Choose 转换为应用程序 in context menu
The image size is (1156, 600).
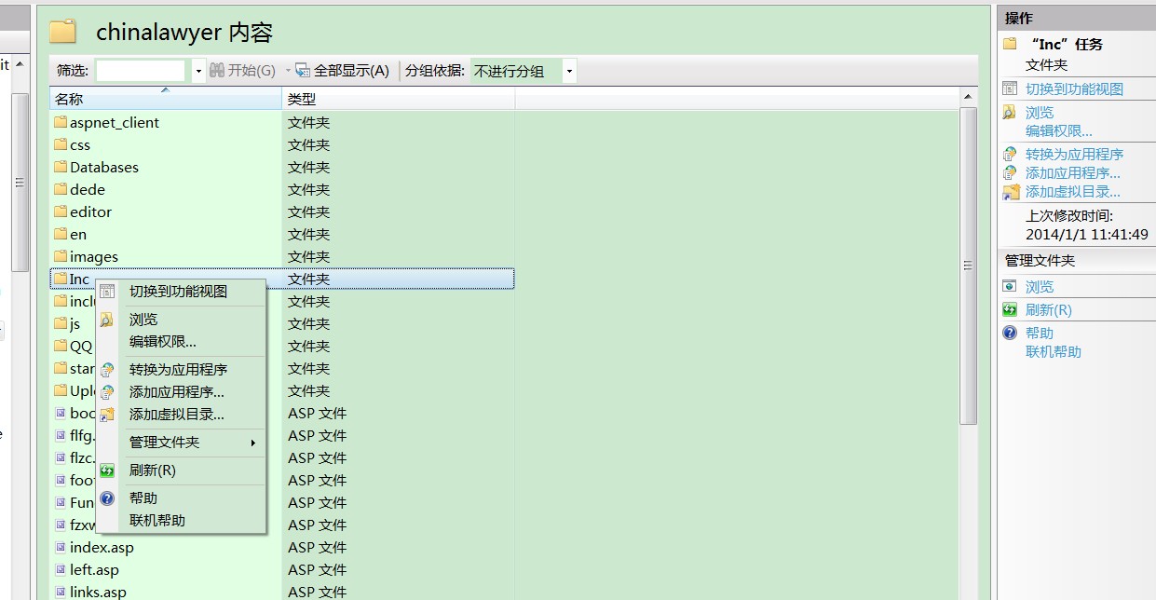click(x=178, y=370)
